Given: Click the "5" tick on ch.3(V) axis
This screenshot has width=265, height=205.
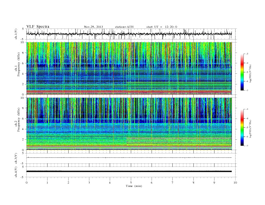Looking at the screenshot, I should point(23,153).
